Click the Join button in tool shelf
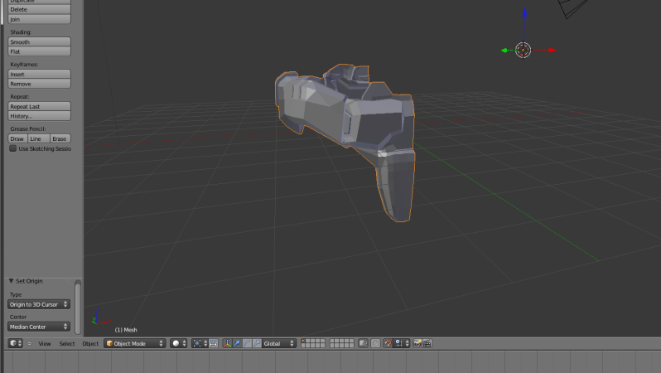 click(x=39, y=19)
